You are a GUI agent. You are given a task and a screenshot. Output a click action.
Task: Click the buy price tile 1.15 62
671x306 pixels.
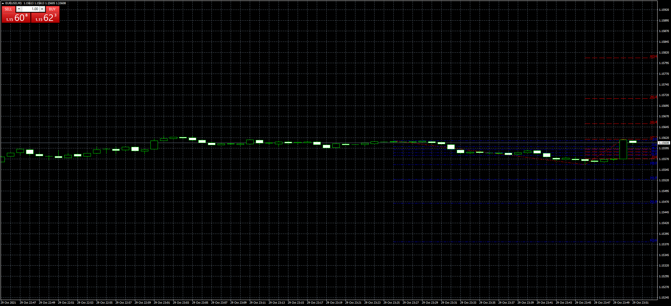point(45,18)
